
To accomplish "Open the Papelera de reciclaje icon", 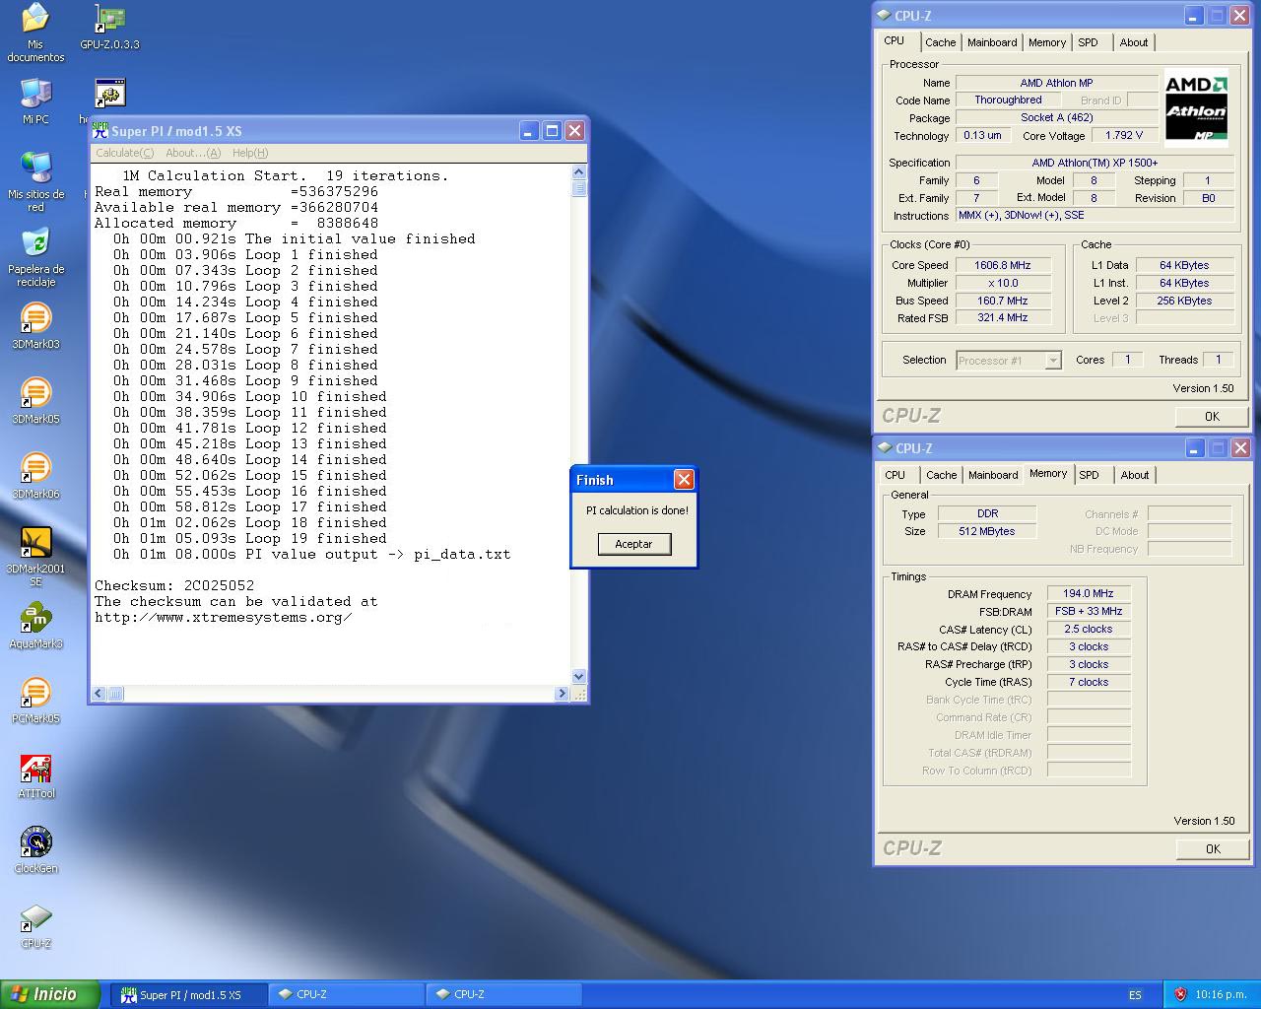I will pos(35,257).
